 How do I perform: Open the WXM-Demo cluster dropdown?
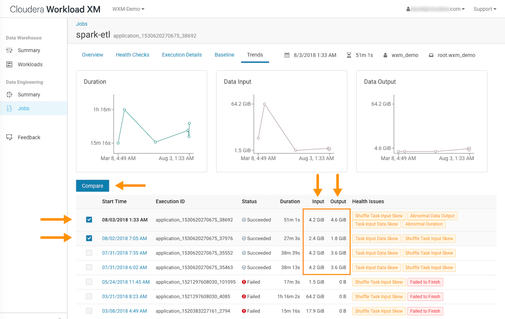(128, 9)
